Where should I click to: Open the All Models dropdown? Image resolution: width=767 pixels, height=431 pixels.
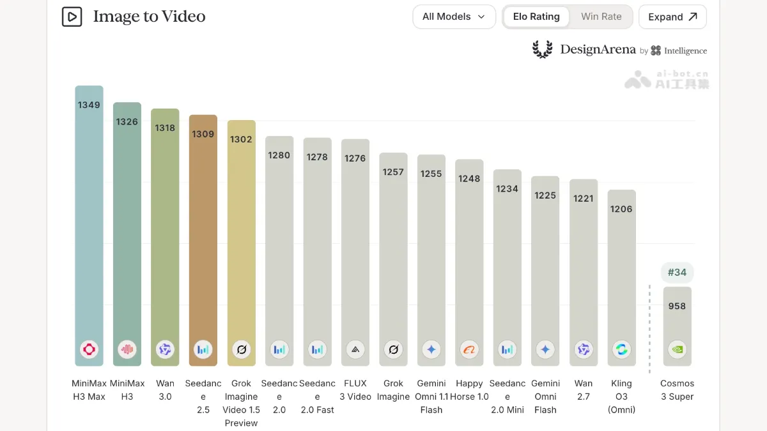[454, 17]
